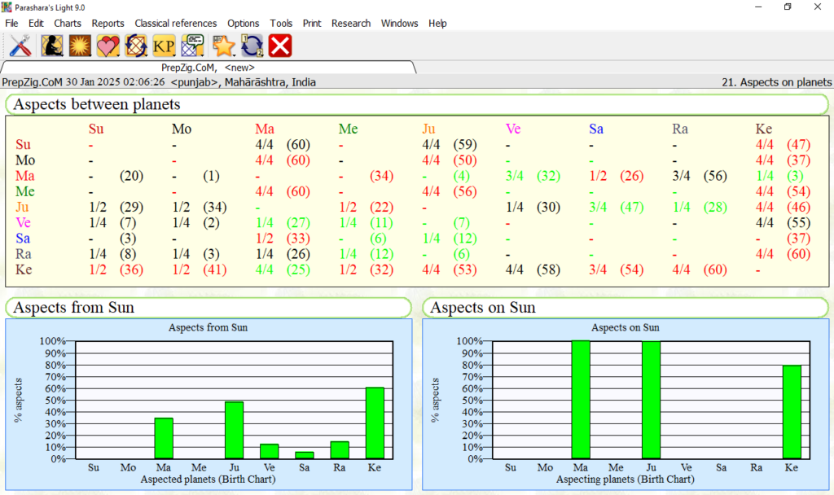Open the Classical references menu
Image resolution: width=834 pixels, height=495 pixels.
[x=176, y=24]
